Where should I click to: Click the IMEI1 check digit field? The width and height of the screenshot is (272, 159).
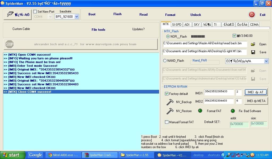pos(239,92)
